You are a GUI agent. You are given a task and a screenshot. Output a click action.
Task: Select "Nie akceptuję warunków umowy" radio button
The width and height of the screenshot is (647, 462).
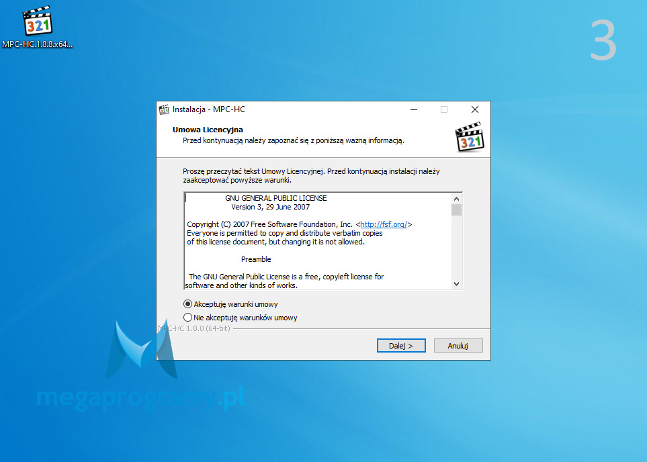coord(187,317)
